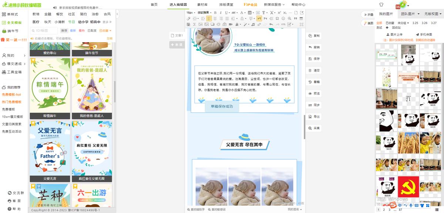
Task: Open the 微软雅黑 font family dropdown
Action: click(x=203, y=13)
